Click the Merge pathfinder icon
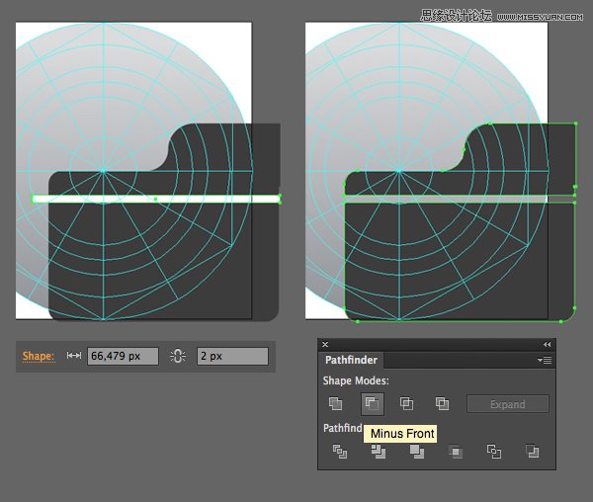 point(417,452)
